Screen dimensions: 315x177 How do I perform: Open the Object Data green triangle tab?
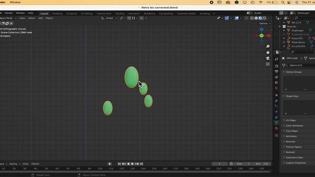pos(277,123)
